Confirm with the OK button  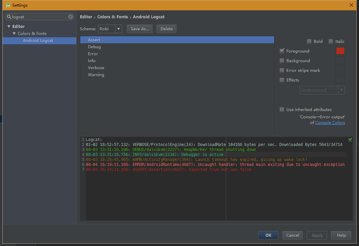[x=268, y=235]
